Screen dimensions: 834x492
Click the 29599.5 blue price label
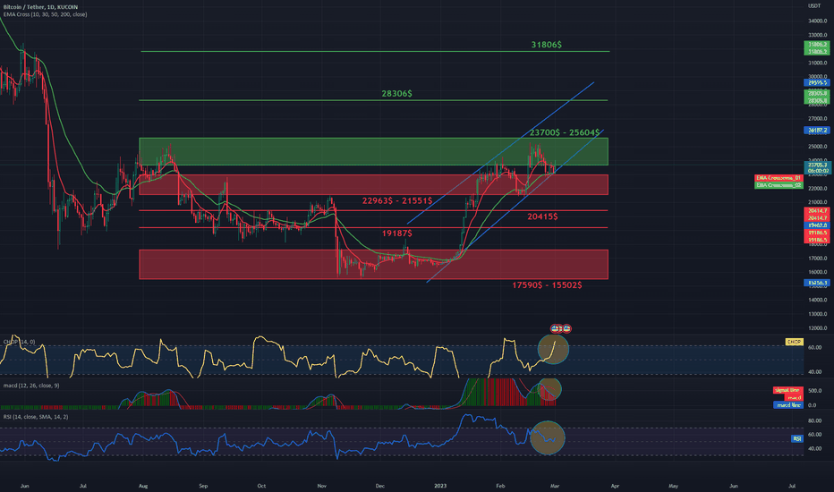coord(817,83)
